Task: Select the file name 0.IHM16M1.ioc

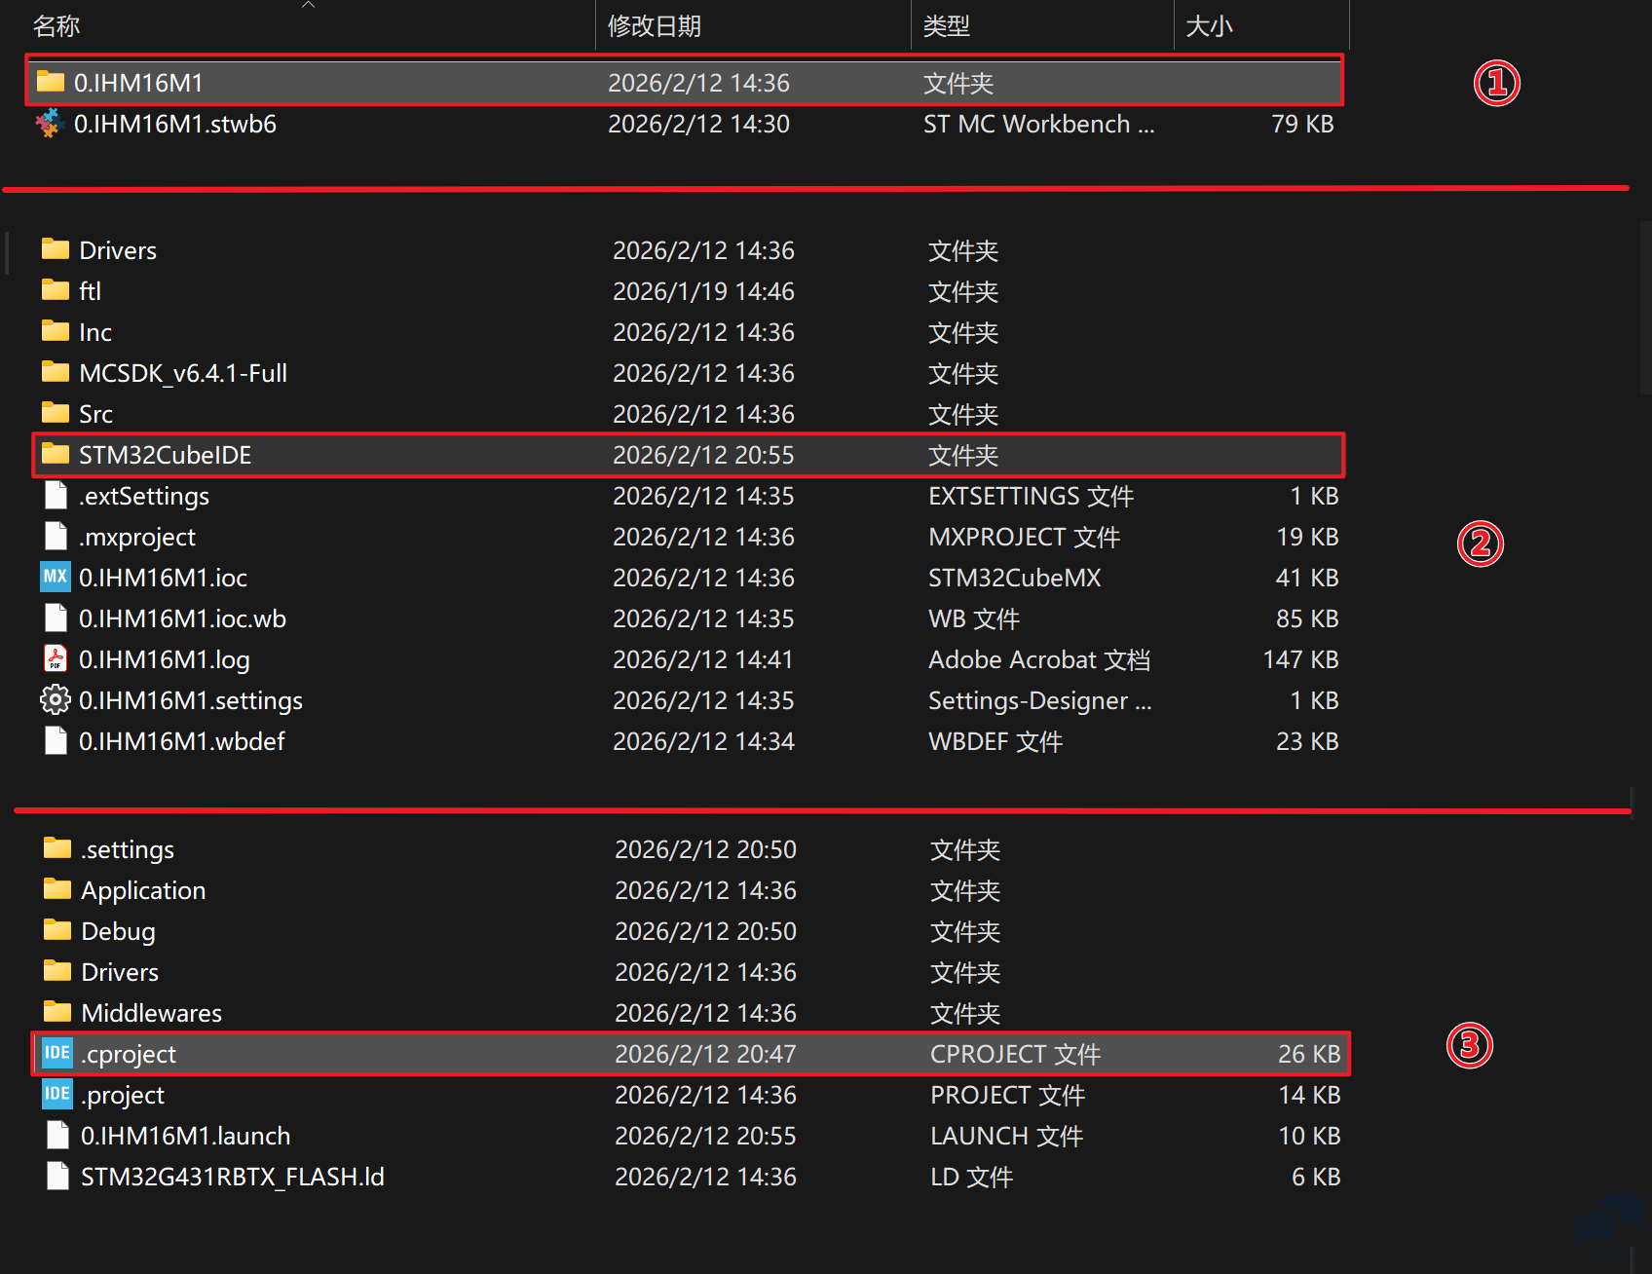Action: (164, 578)
